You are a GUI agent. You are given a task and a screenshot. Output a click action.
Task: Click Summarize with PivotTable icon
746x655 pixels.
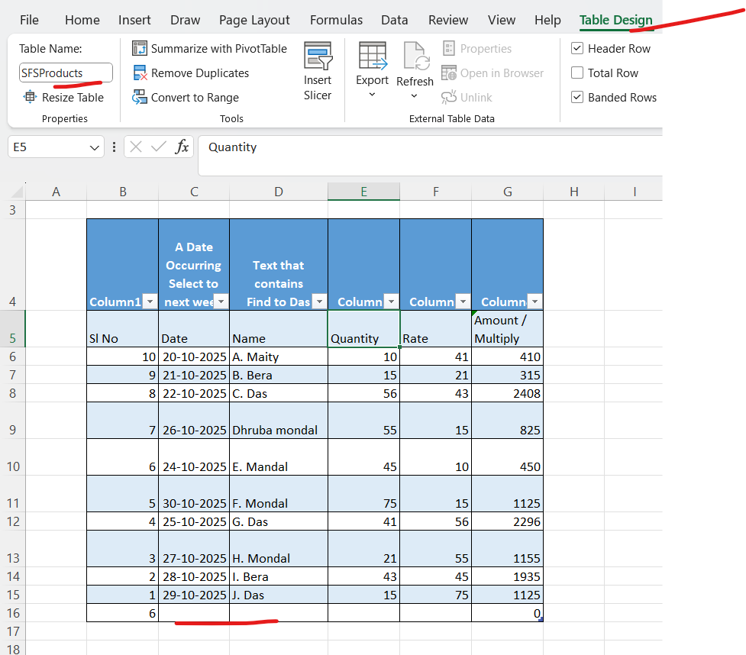pyautogui.click(x=140, y=49)
